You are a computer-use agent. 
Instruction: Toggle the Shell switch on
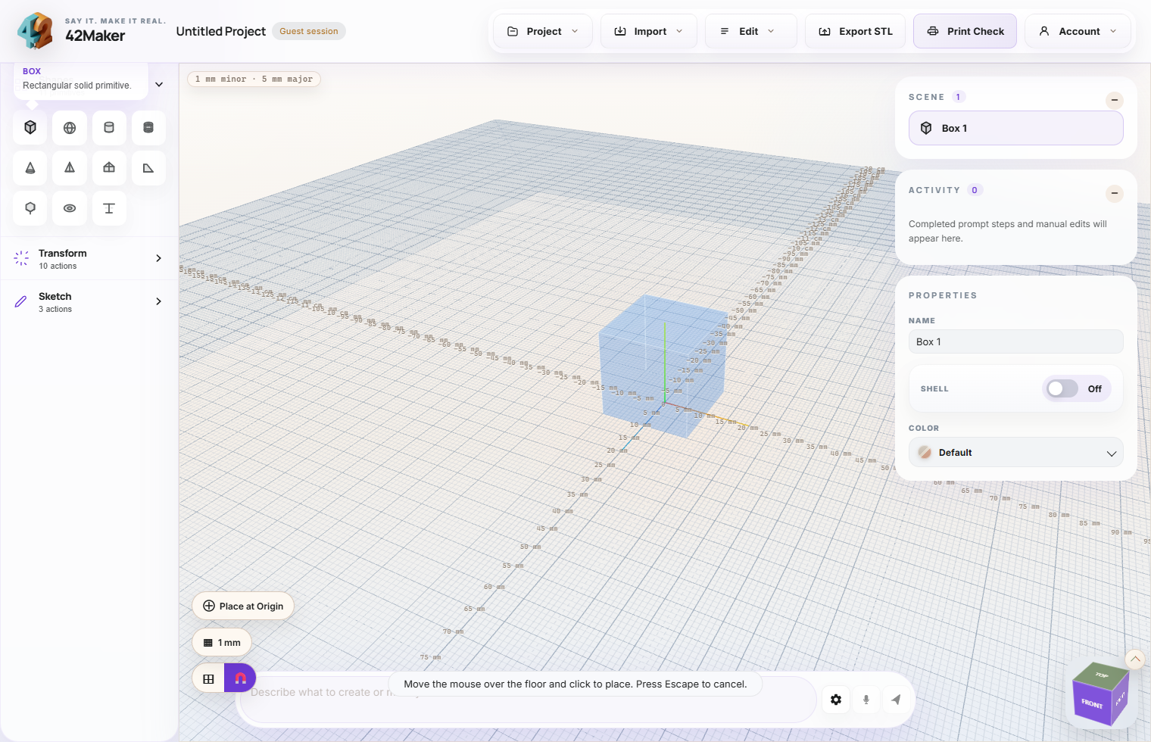click(1062, 388)
